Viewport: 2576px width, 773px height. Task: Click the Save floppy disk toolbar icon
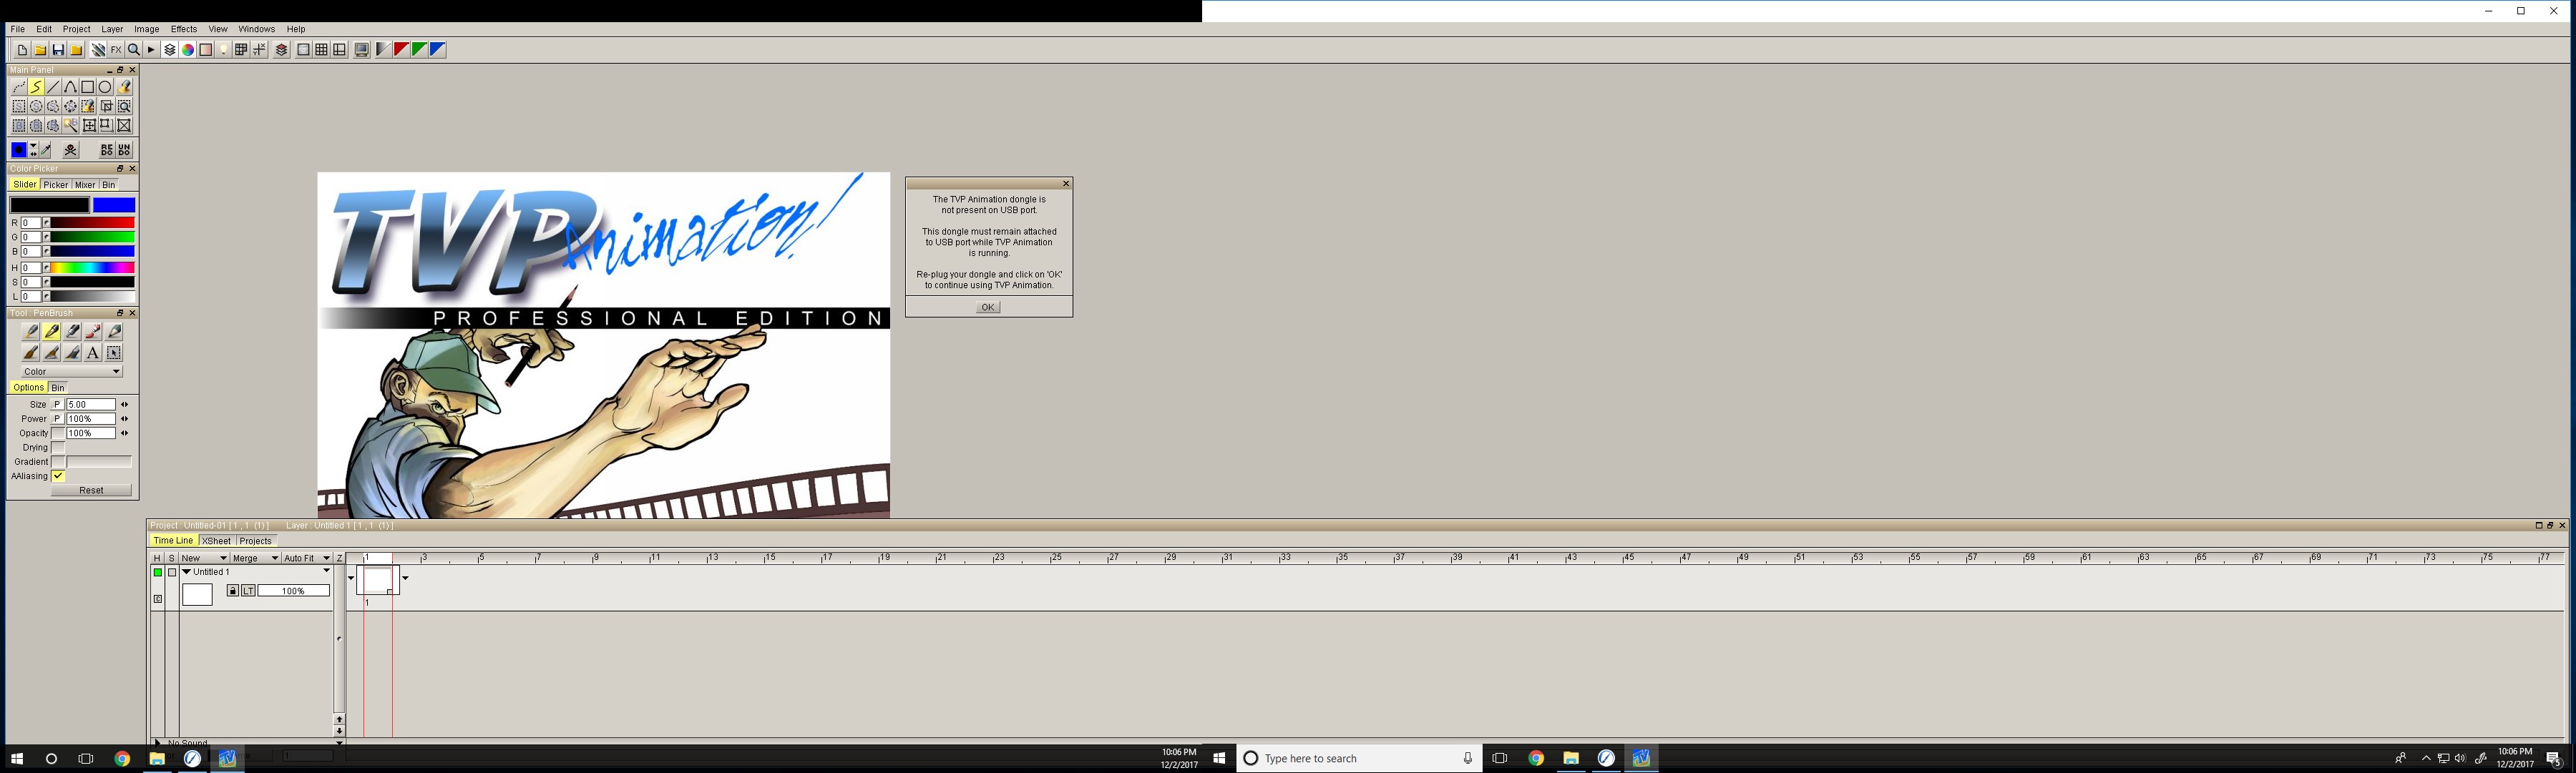(58, 50)
